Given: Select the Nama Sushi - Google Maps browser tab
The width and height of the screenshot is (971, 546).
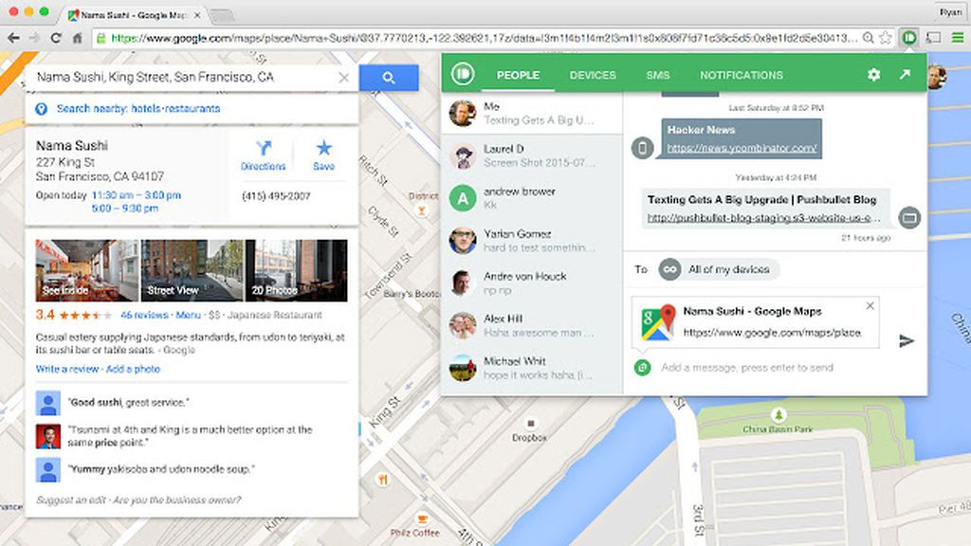Looking at the screenshot, I should click(x=135, y=14).
